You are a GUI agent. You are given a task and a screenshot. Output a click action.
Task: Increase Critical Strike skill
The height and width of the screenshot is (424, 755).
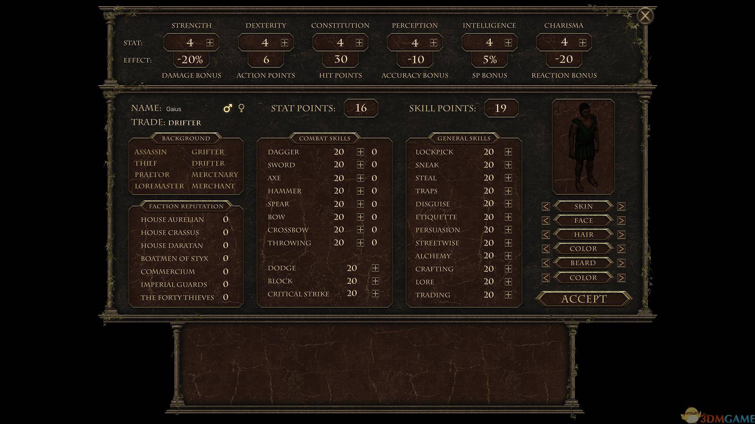[x=375, y=294]
